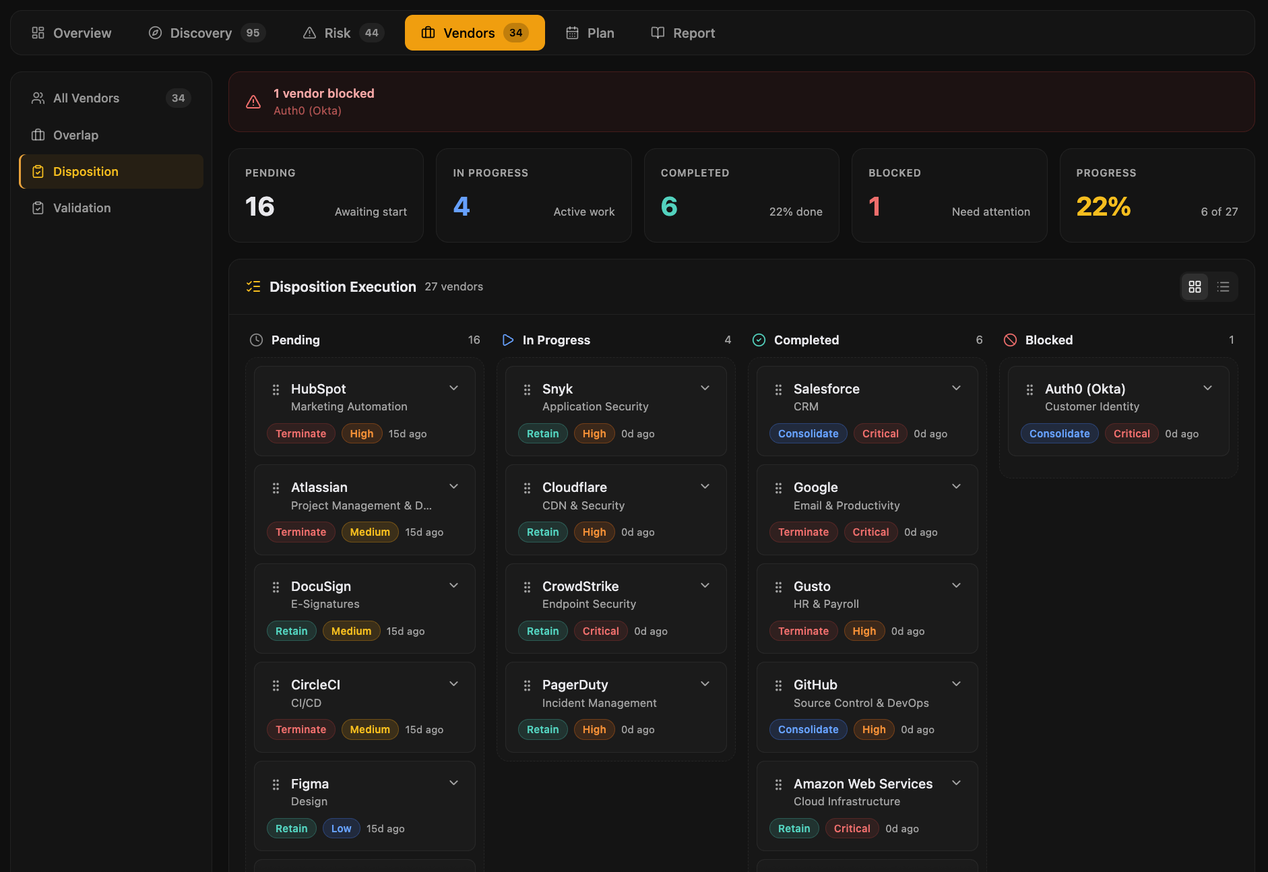Expand the Amazon Web Services card
This screenshot has width=1268, height=872.
point(956,783)
